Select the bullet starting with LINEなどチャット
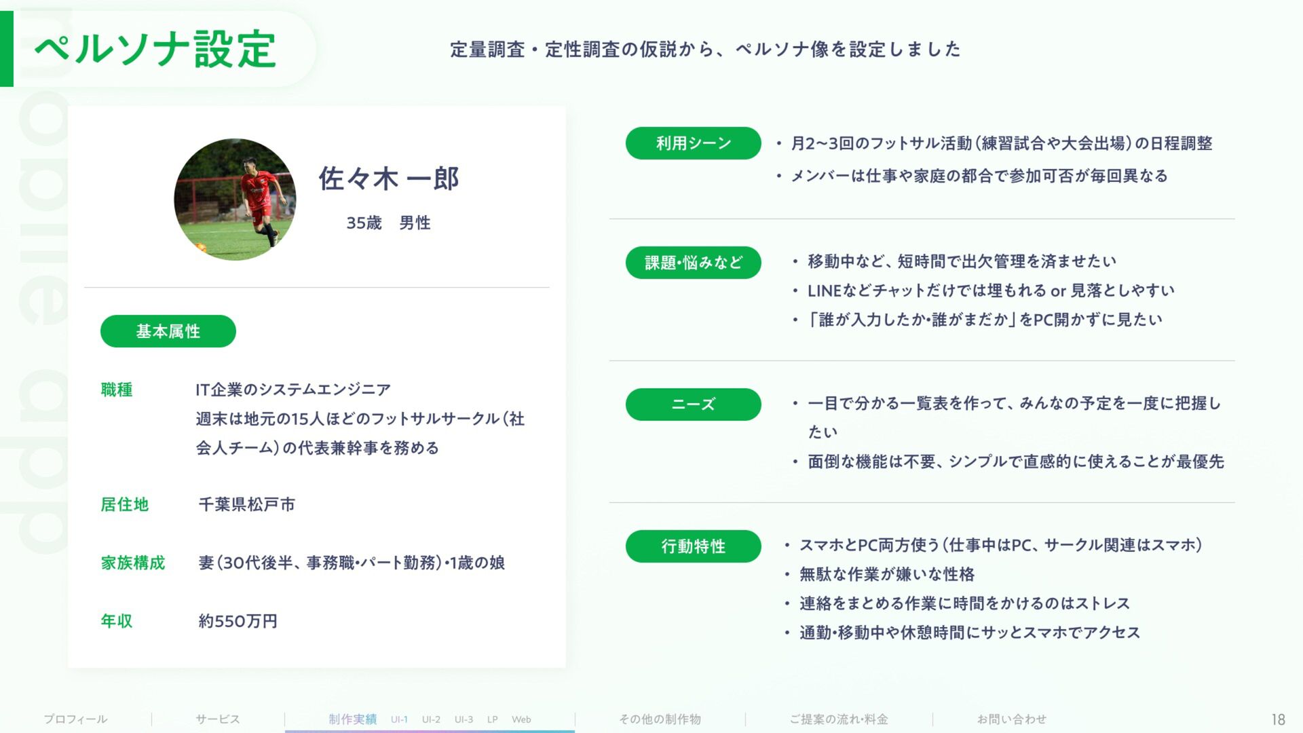The height and width of the screenshot is (733, 1303). [991, 290]
